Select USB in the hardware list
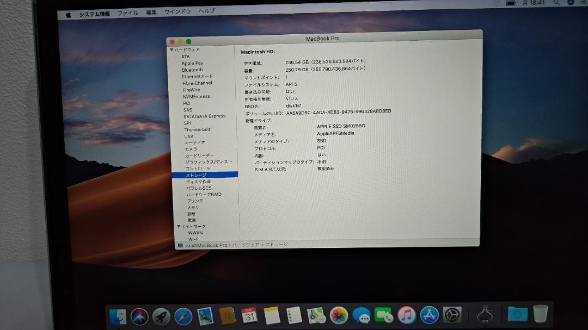The width and height of the screenshot is (588, 330). [188, 136]
